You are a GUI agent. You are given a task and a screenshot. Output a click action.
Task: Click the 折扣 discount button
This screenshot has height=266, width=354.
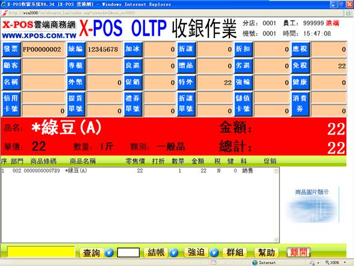pos(243,49)
